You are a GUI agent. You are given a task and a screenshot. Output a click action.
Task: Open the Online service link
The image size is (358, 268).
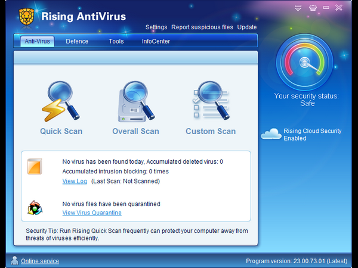pos(40,261)
